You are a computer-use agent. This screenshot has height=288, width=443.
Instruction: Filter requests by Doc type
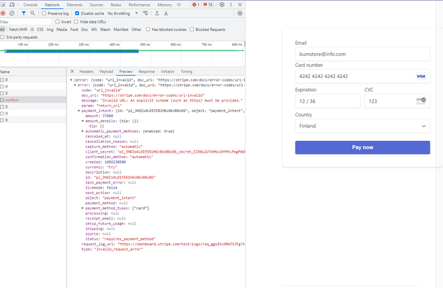(84, 29)
